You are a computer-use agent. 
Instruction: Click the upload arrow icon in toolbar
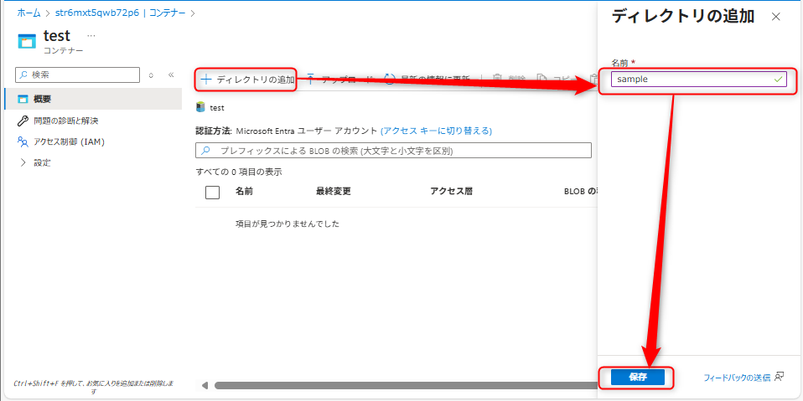tap(311, 78)
